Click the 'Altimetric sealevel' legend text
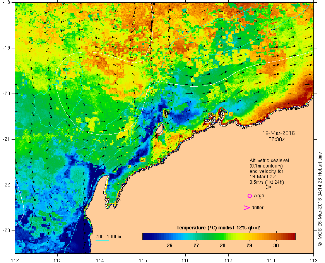The height and width of the screenshot is (263, 325). coord(269,161)
